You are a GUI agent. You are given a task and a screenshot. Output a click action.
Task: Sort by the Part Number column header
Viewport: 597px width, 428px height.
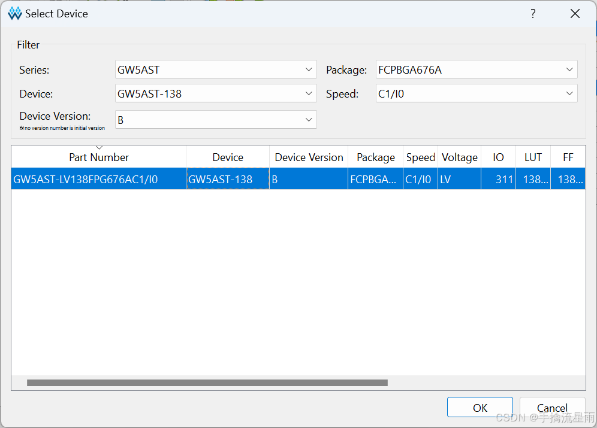pyautogui.click(x=99, y=157)
